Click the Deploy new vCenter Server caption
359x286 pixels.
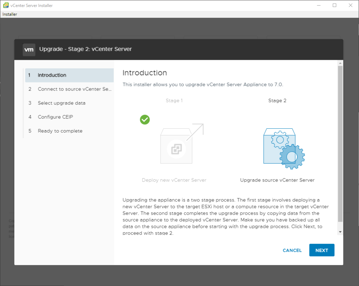tap(174, 180)
